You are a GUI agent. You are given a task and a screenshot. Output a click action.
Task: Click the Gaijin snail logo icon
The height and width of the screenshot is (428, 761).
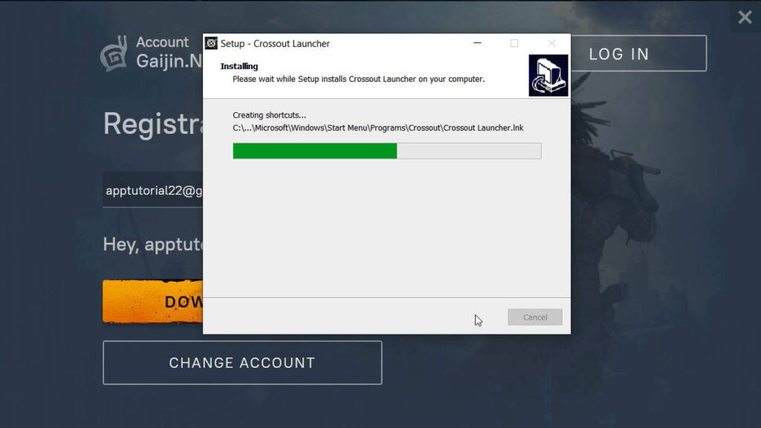tap(114, 53)
